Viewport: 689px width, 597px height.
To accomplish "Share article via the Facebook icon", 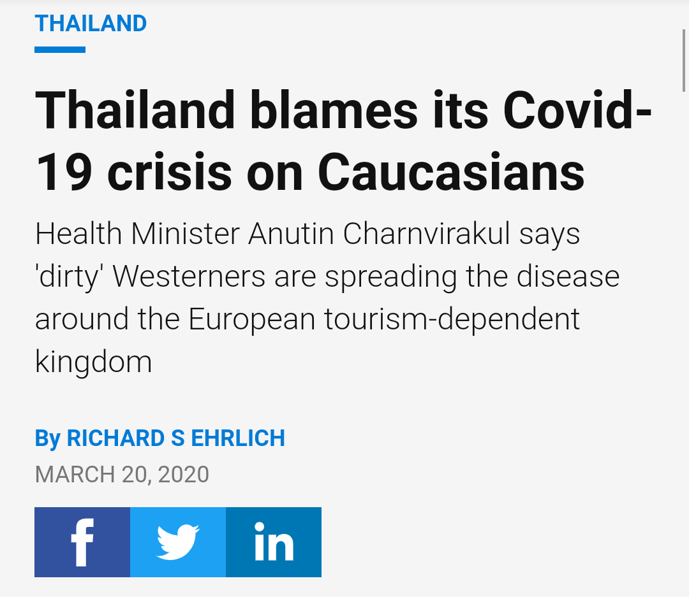I will click(x=82, y=542).
